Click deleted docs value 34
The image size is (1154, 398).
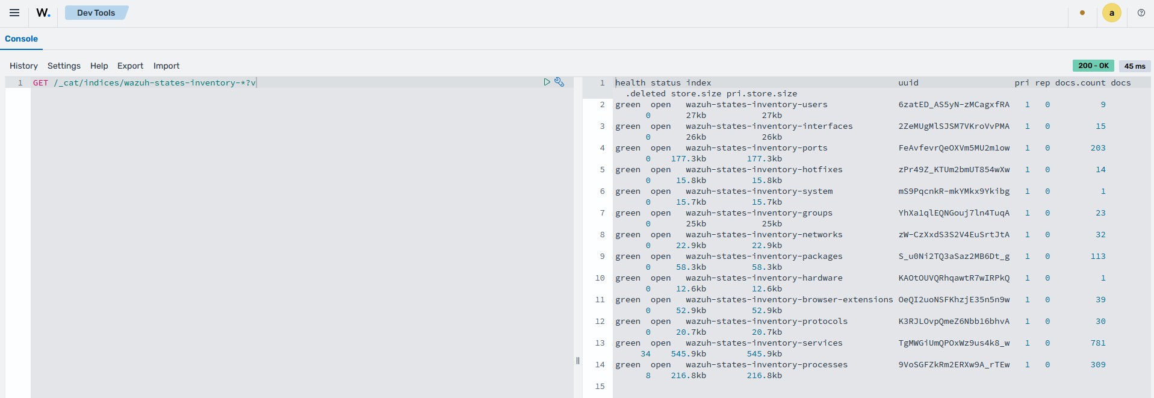(x=645, y=353)
